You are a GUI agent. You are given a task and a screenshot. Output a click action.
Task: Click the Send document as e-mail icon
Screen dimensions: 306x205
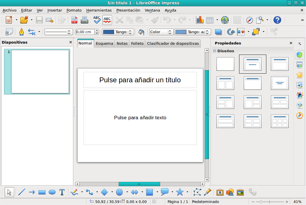[50, 20]
